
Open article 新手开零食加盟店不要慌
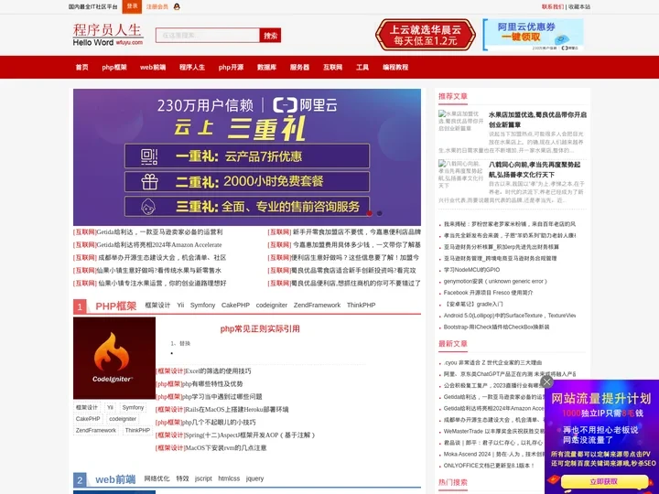click(357, 231)
